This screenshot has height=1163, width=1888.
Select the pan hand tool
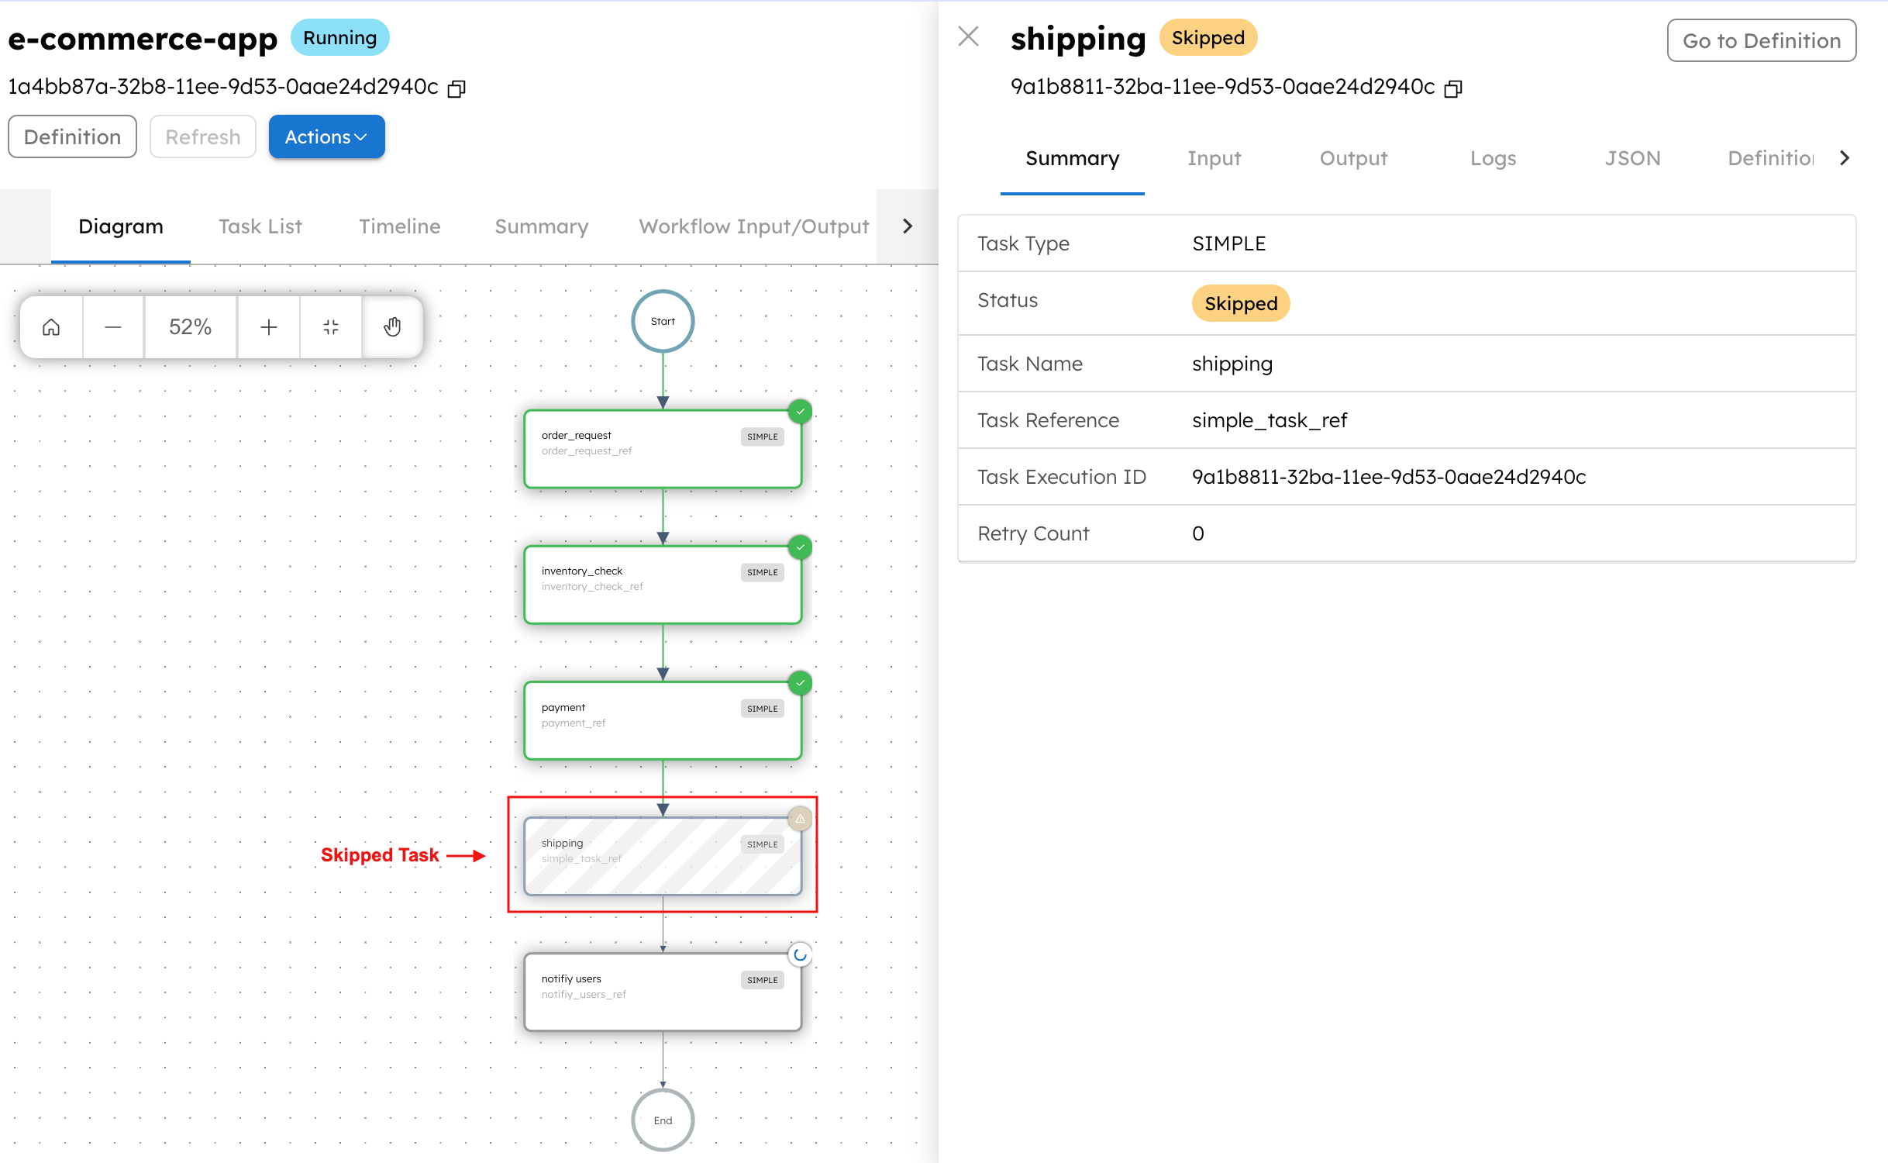(x=392, y=326)
